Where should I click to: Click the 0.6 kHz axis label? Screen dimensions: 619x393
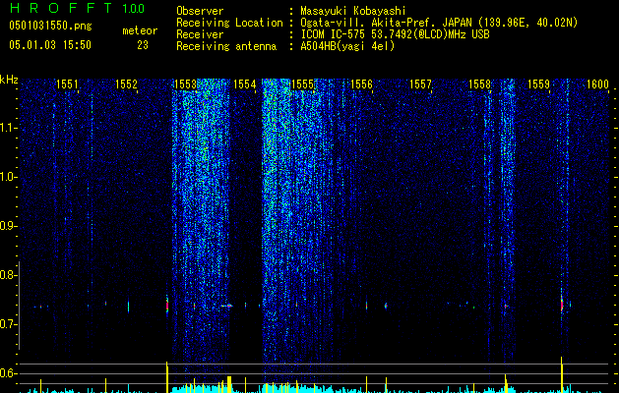(x=8, y=373)
